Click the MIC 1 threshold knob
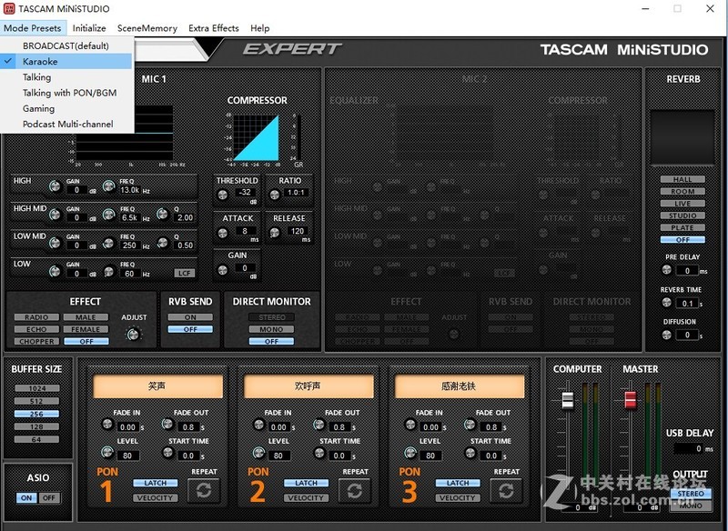The image size is (728, 531). 224,193
